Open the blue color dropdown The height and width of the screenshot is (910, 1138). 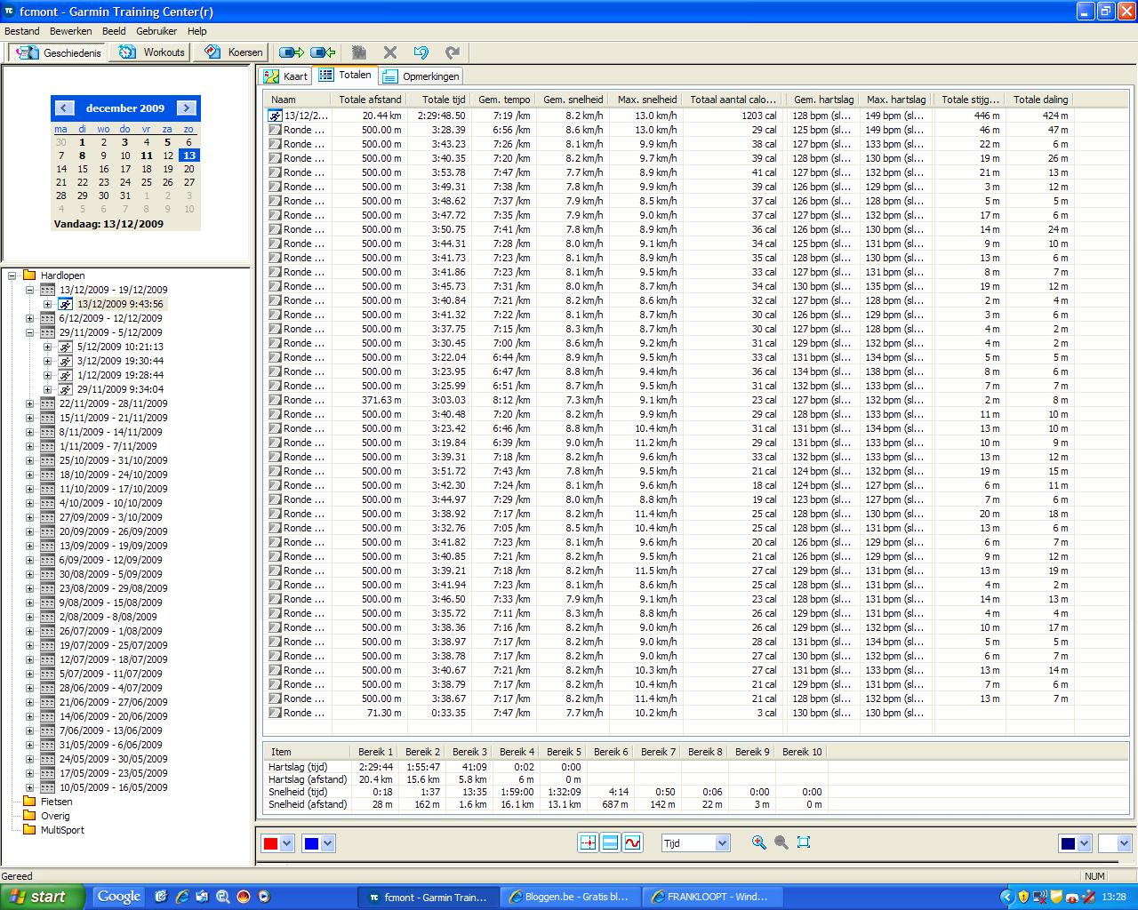point(327,843)
